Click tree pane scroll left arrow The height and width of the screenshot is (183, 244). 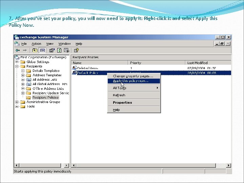[17, 165]
